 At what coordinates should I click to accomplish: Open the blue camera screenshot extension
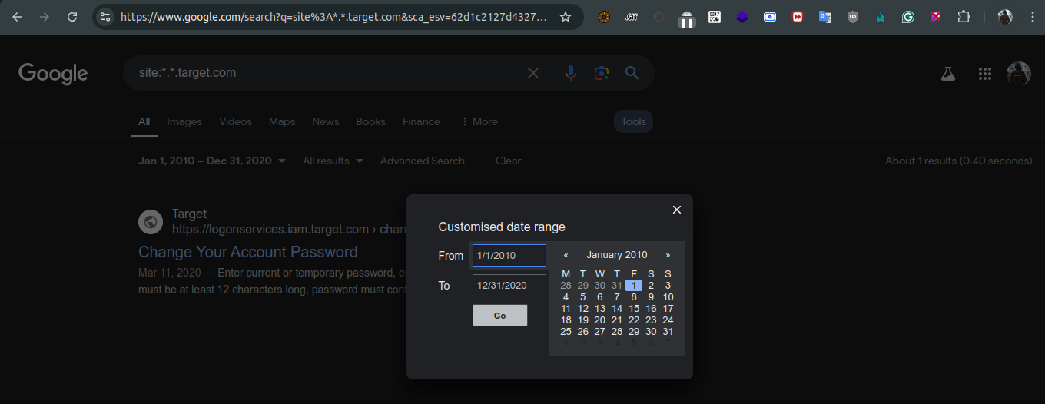[770, 16]
